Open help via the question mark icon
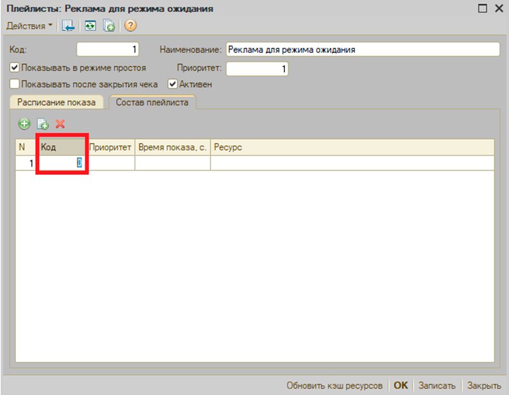509x395 pixels. coord(130,25)
